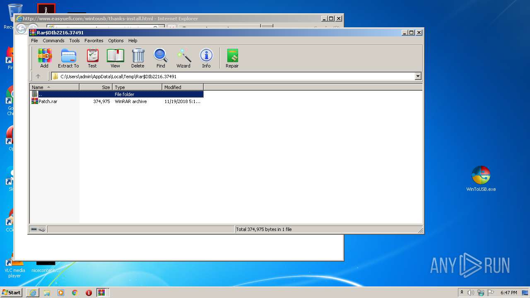Open the File menu

[34, 41]
